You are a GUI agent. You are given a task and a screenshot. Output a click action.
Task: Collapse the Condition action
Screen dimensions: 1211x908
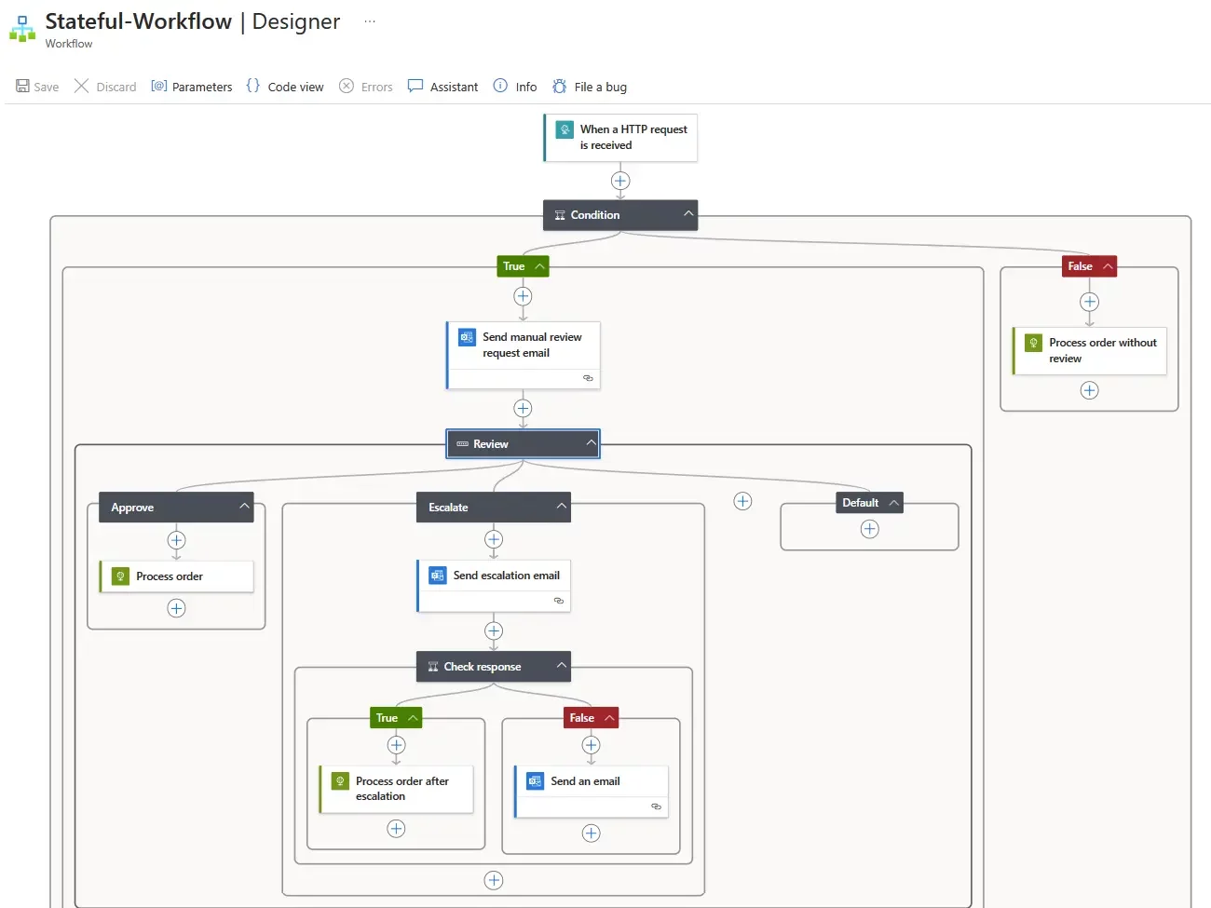688,214
